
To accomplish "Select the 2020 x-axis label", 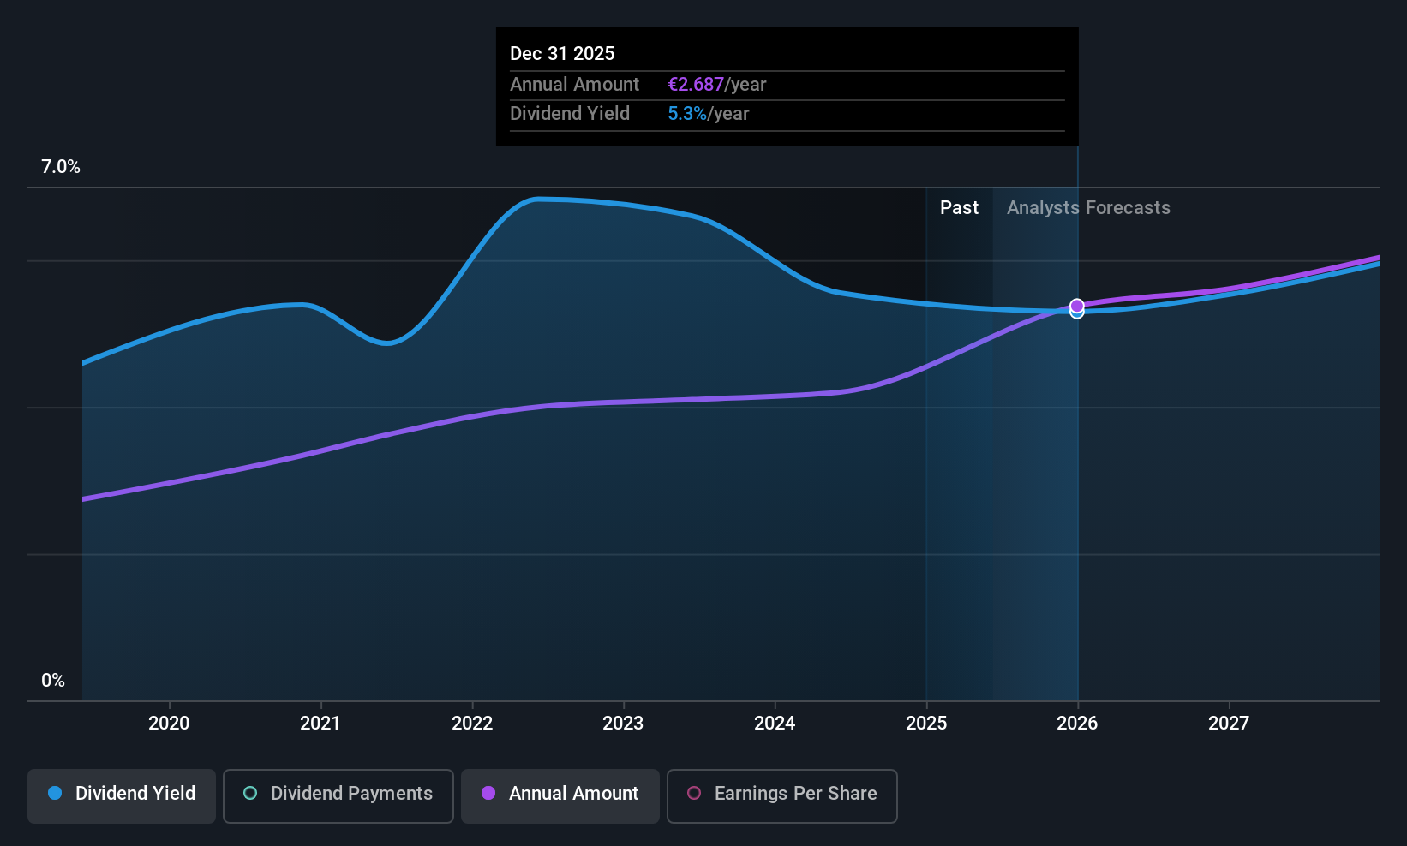I will [169, 723].
